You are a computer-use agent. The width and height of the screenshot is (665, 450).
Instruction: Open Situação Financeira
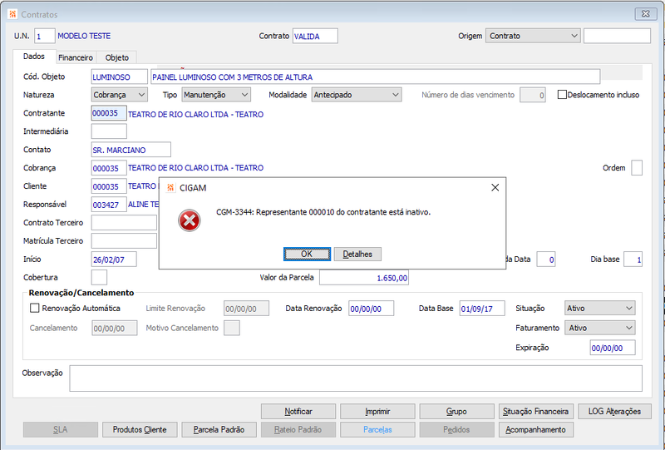(536, 412)
